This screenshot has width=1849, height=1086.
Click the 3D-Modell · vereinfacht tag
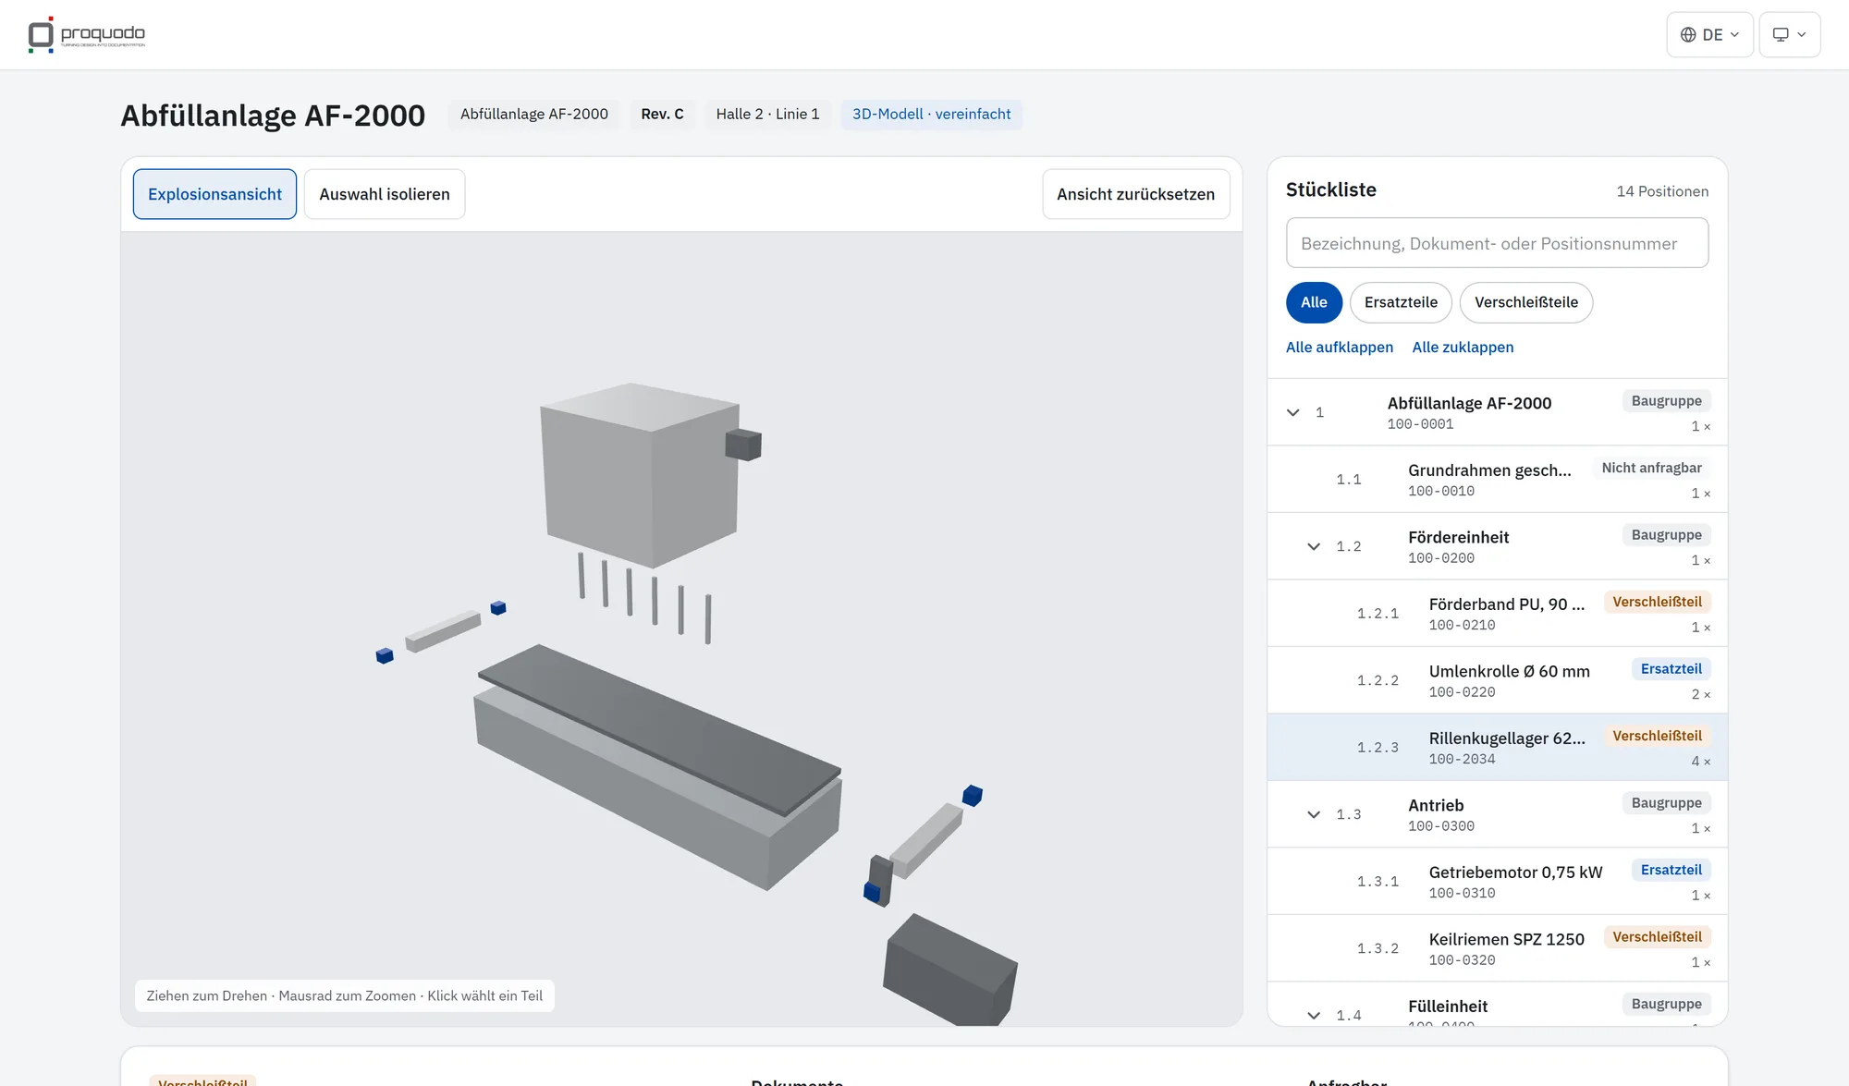pos(931,114)
